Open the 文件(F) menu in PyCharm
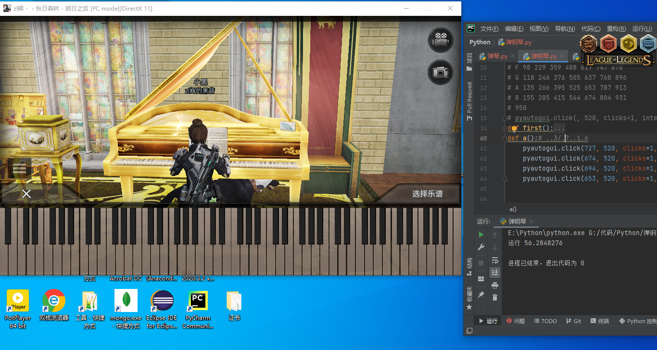 (489, 29)
